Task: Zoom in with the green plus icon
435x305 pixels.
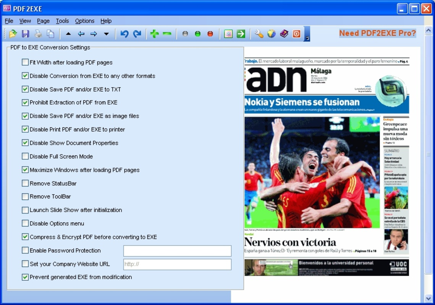Action: click(x=154, y=34)
